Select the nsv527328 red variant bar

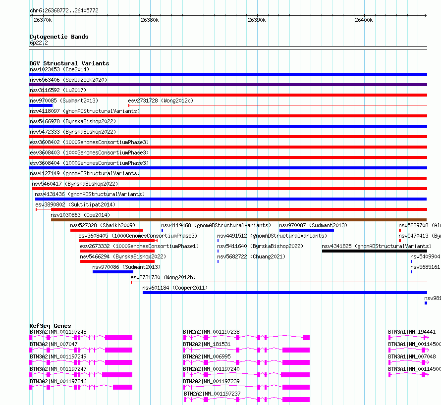(107, 230)
